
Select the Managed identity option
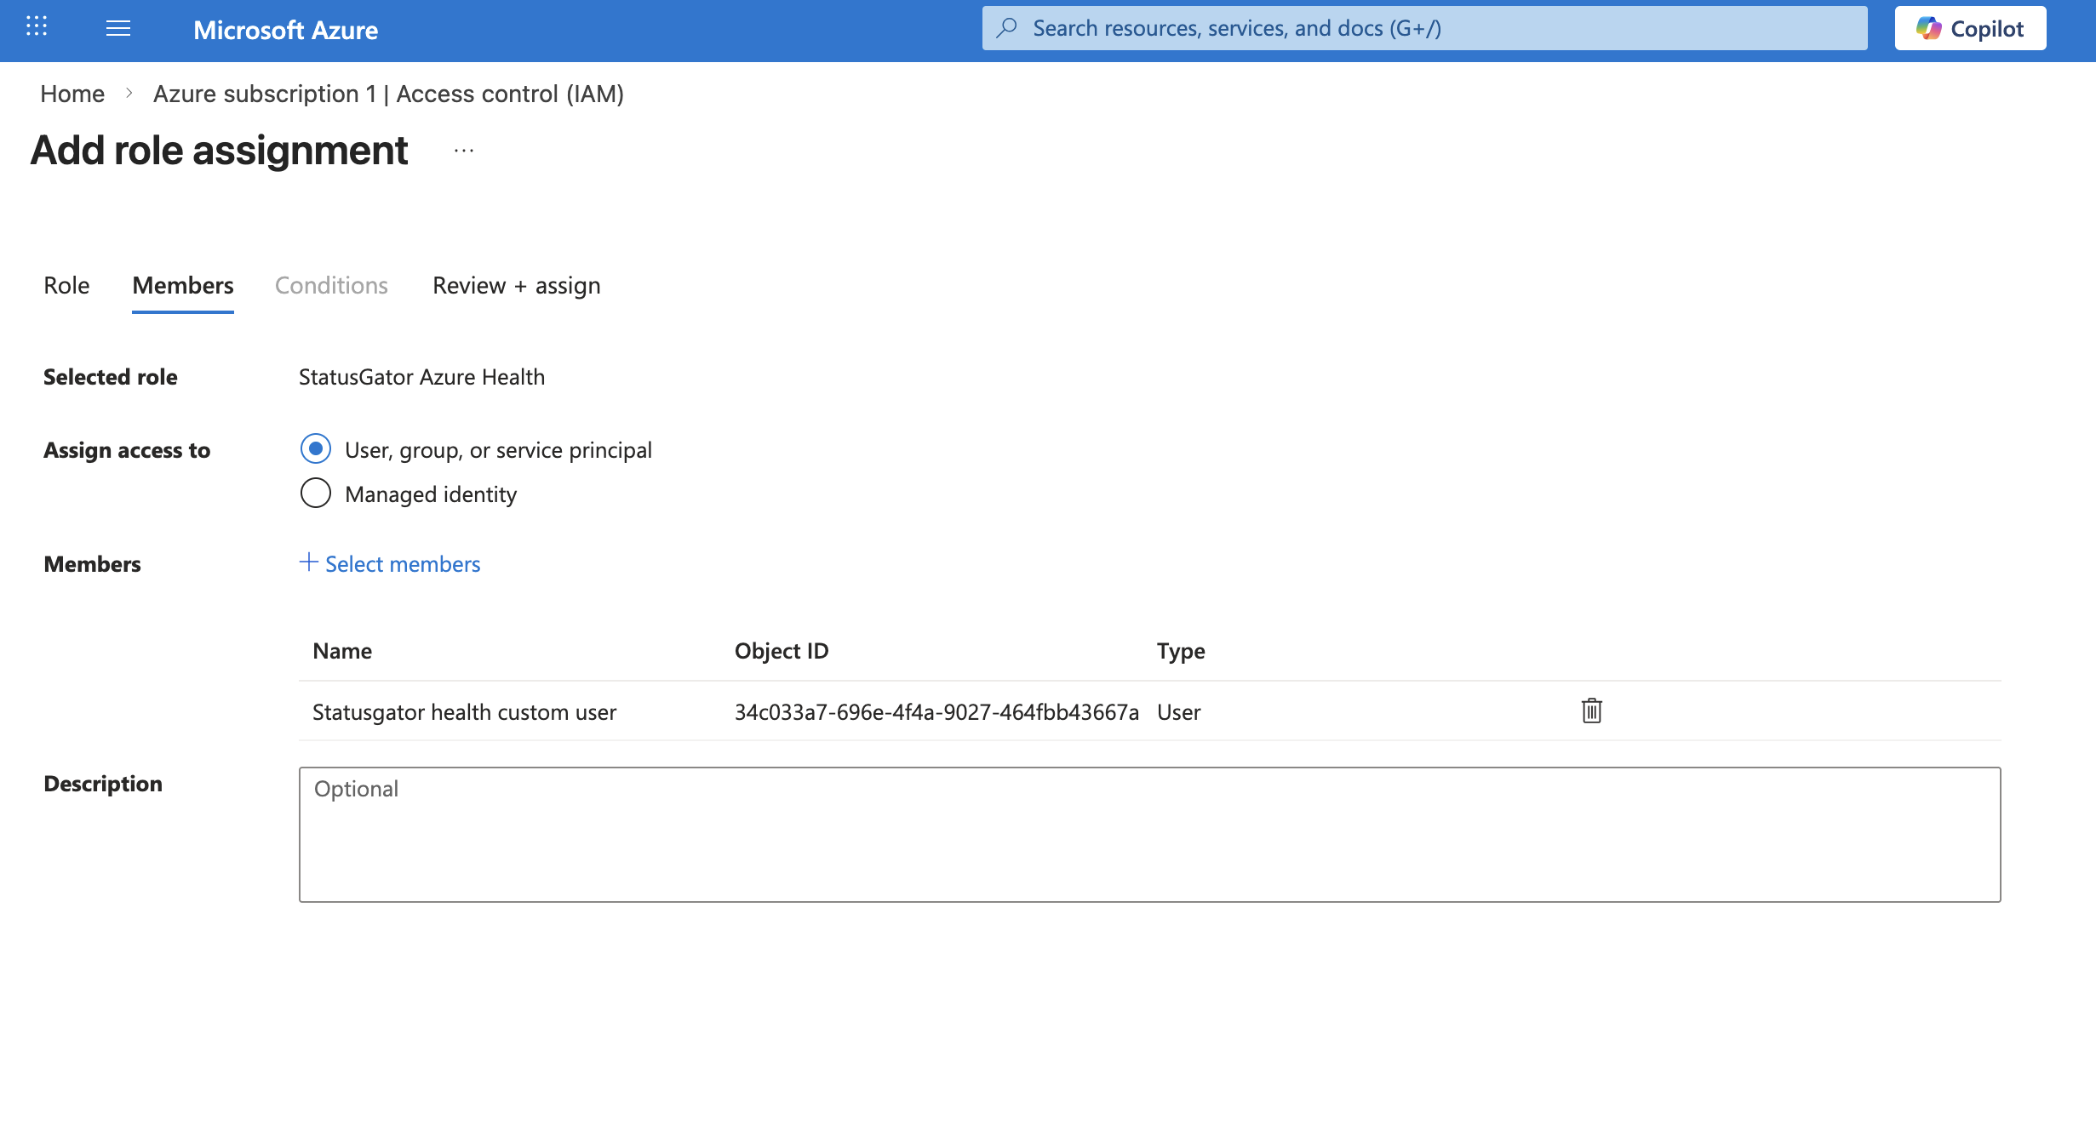(316, 493)
